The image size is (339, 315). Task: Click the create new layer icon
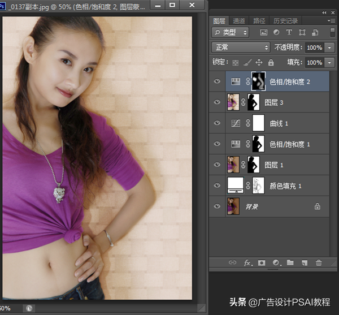click(x=304, y=263)
